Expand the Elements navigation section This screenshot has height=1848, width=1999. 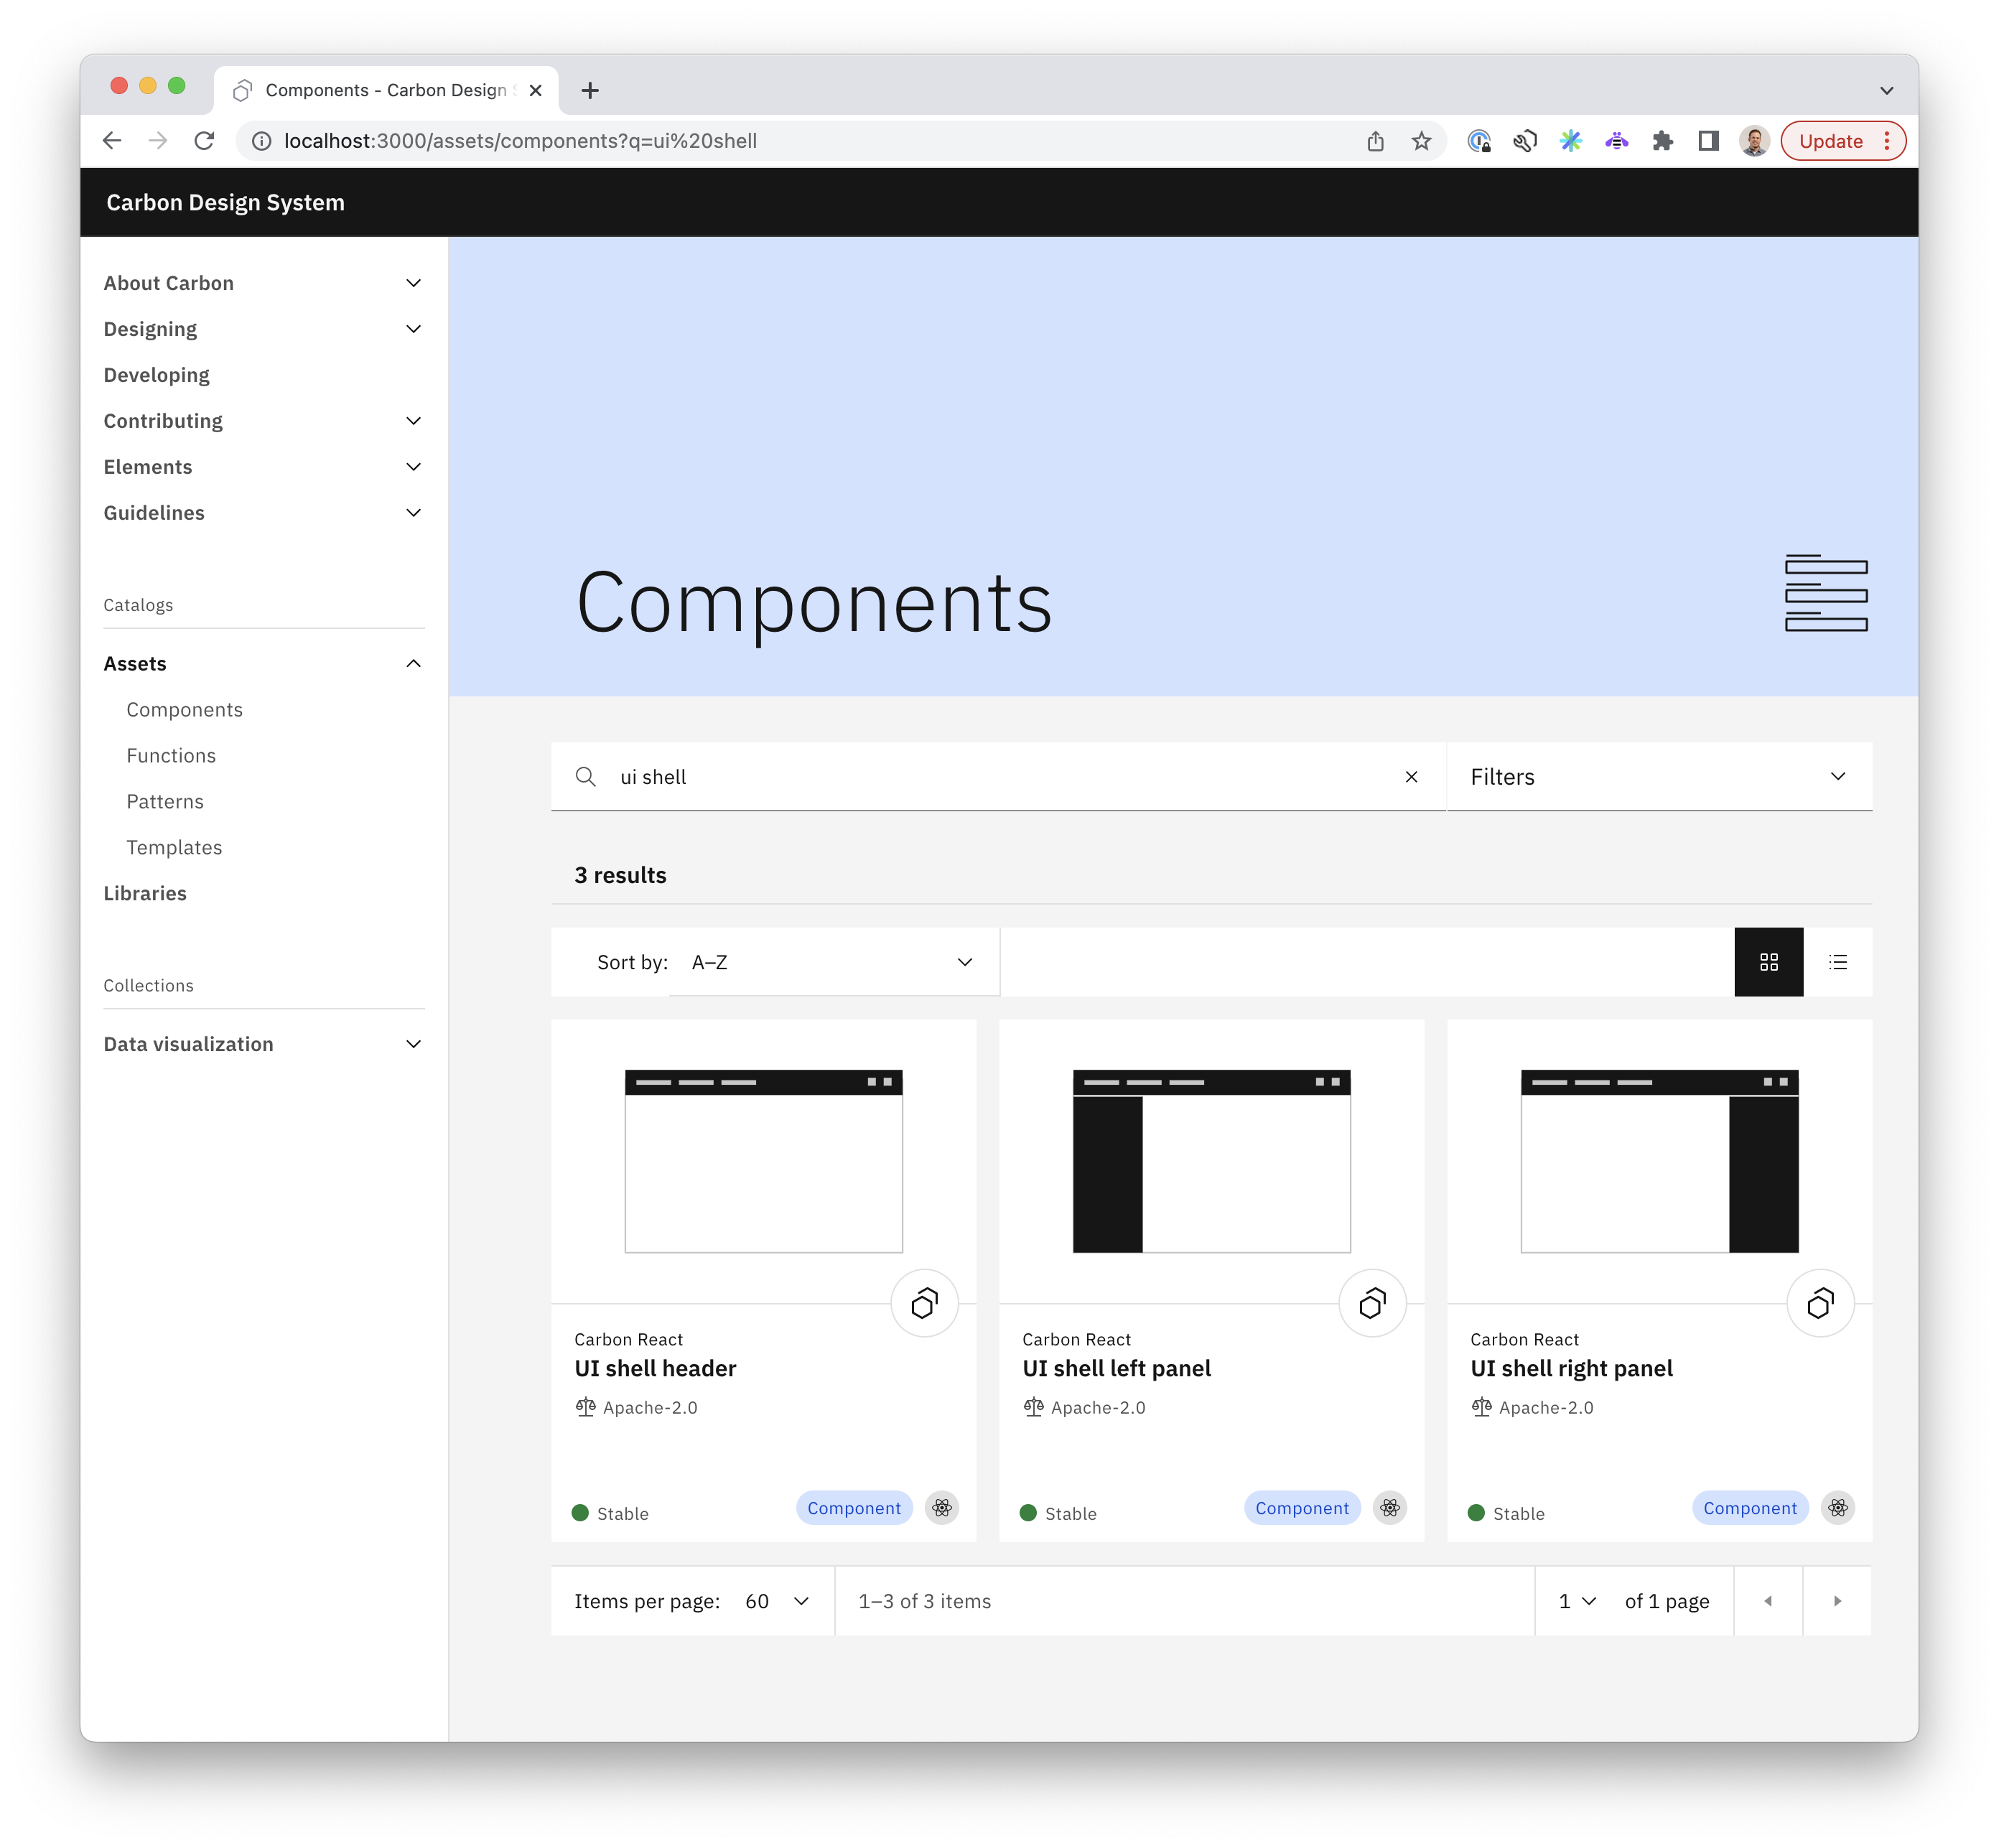tap(413, 466)
